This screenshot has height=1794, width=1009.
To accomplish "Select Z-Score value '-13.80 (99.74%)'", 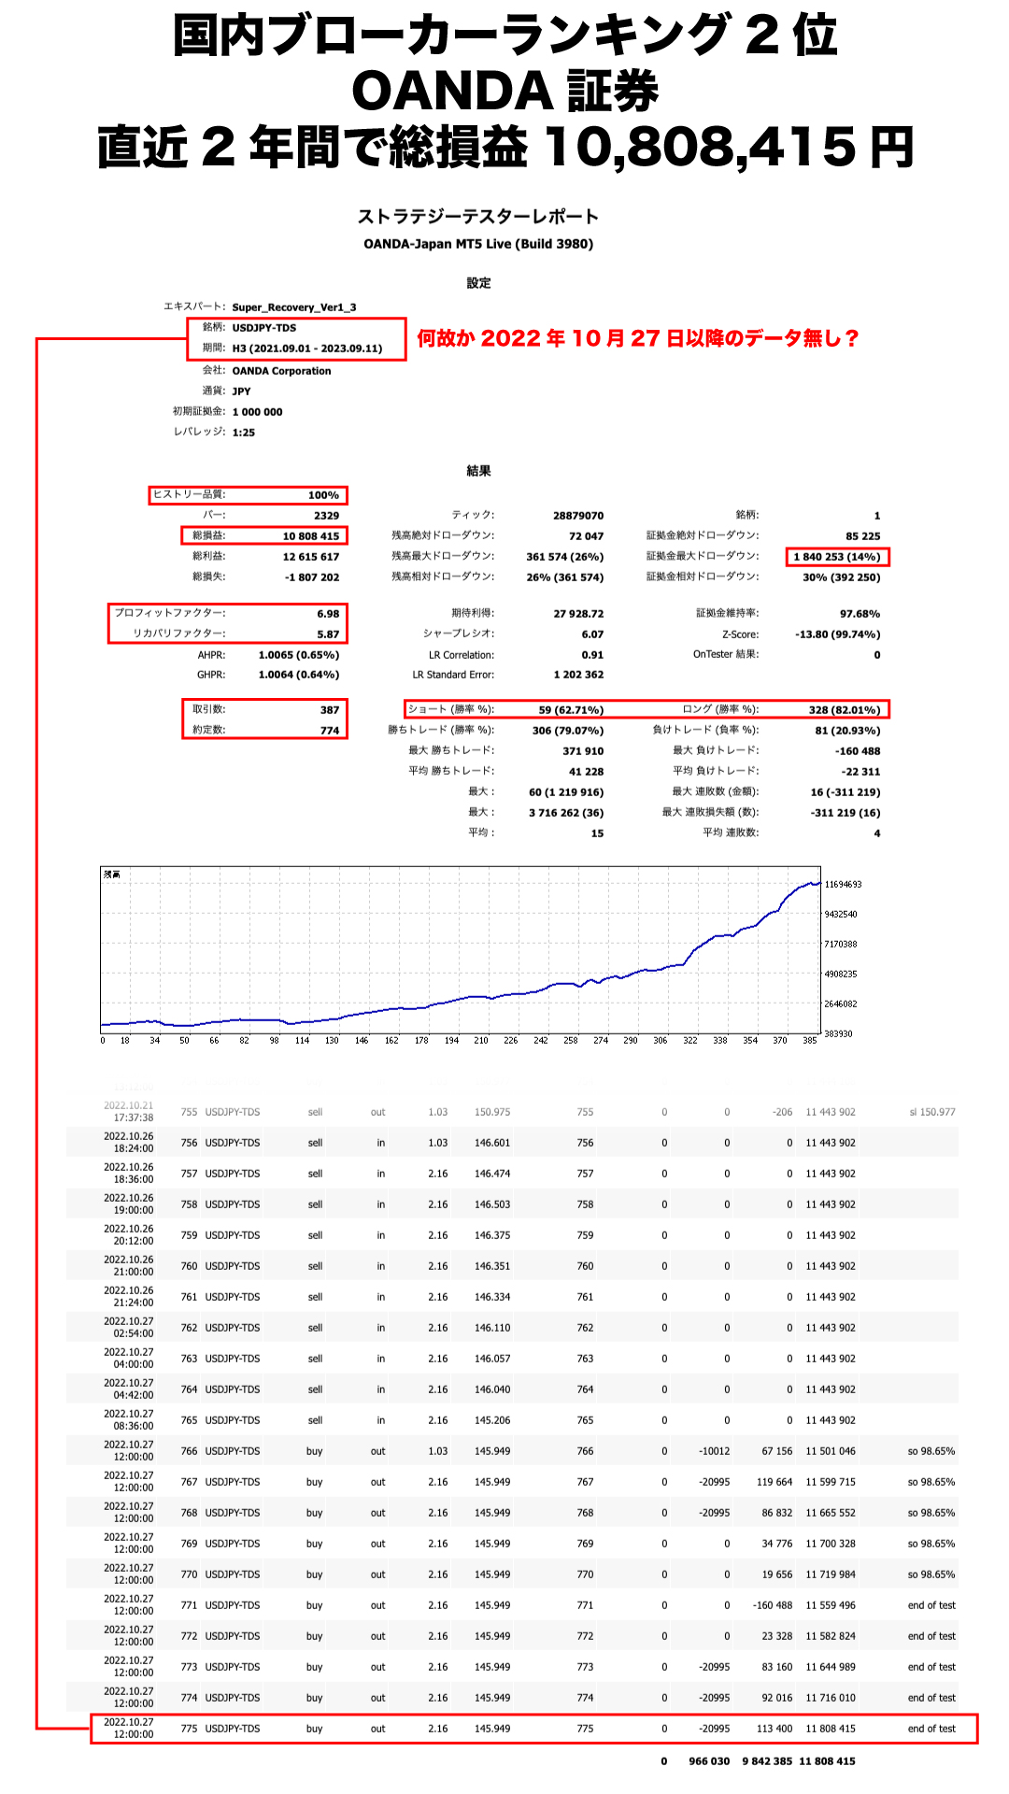I will (x=838, y=634).
